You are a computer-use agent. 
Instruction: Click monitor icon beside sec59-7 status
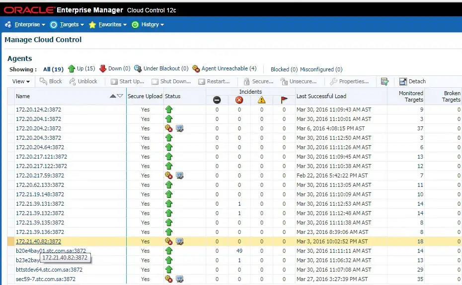tap(180, 279)
